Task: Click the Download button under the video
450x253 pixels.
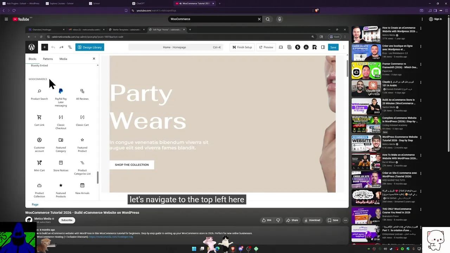Action: pos(312,220)
